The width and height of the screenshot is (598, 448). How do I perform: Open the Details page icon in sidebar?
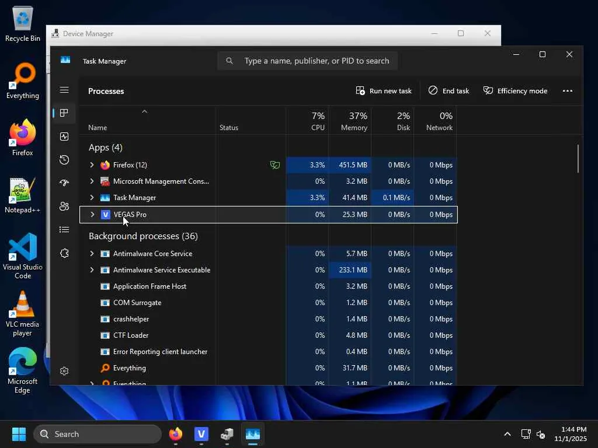64,229
